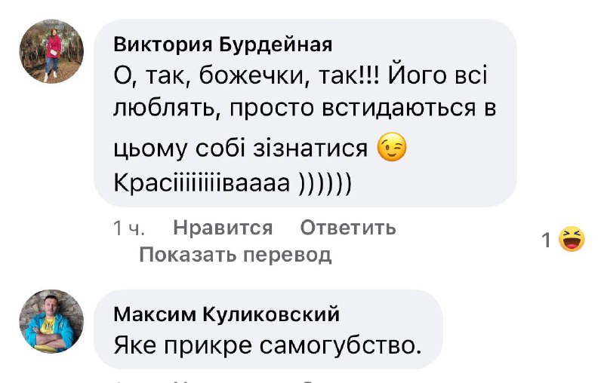Open Виктория Бурдейная's profile picture
The image size is (604, 383).
(x=51, y=51)
